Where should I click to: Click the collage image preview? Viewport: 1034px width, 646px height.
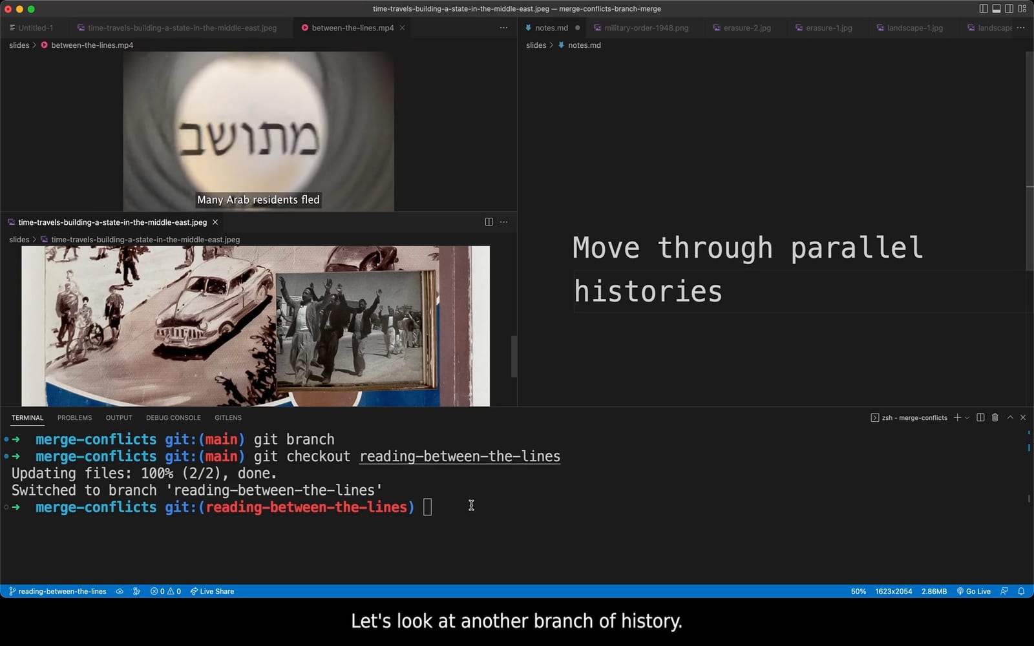coord(256,326)
